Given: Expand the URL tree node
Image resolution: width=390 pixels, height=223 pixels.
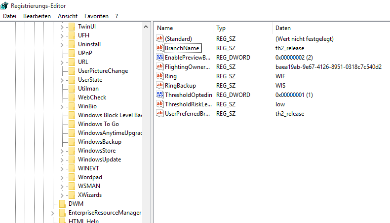Looking at the screenshot, I should click(x=62, y=62).
